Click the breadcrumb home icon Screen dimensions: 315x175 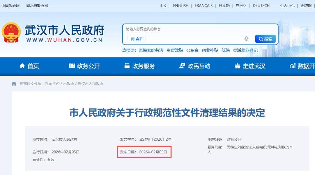point(14,84)
